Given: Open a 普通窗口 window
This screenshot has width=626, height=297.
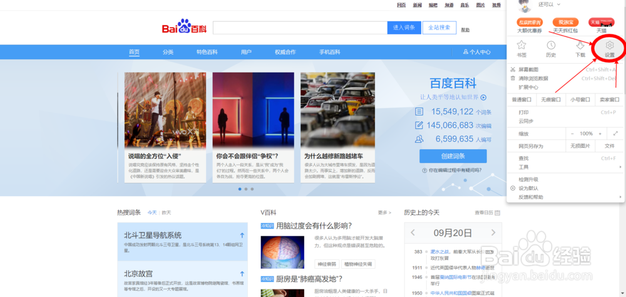Looking at the screenshot, I should pyautogui.click(x=521, y=100).
